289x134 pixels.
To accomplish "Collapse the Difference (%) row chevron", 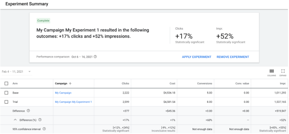I will [15, 120].
